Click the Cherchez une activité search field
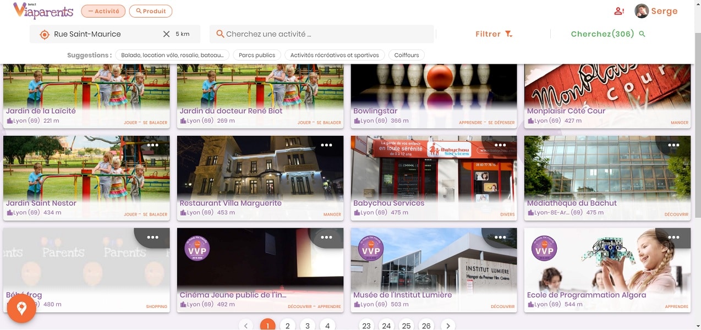This screenshot has height=330, width=701. click(x=322, y=34)
